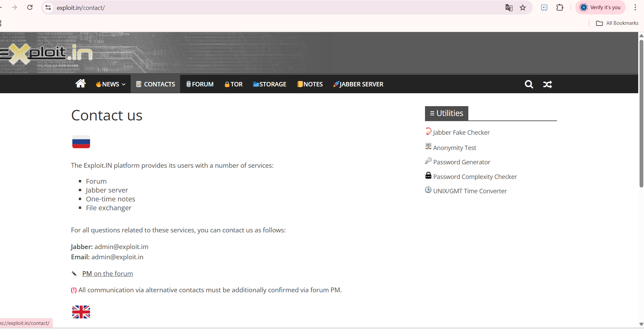Click the Exploit.in site logo

click(x=46, y=54)
